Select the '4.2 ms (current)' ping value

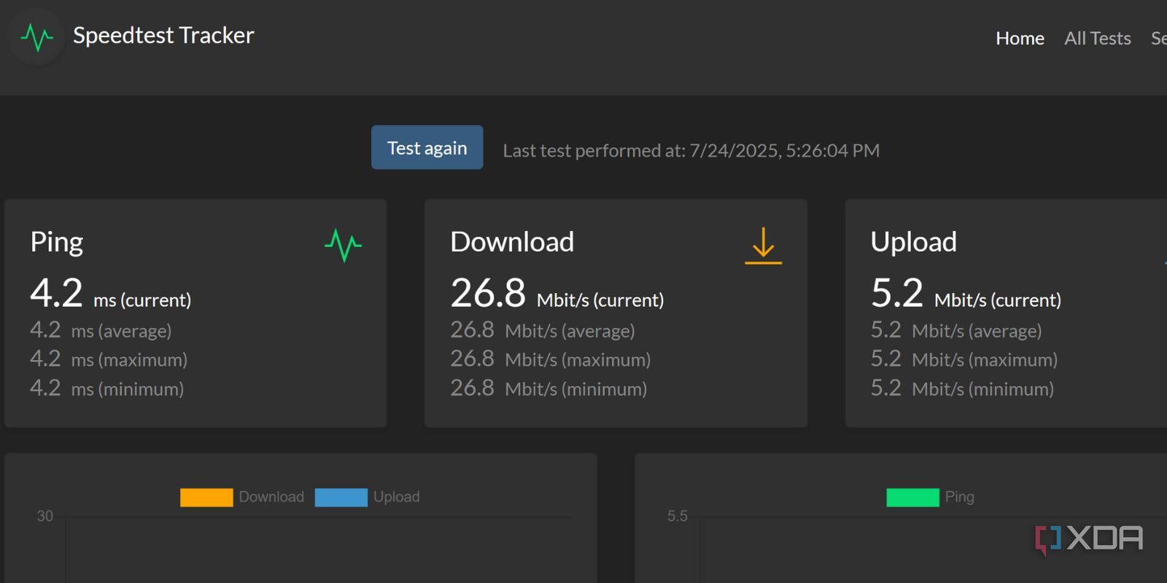tap(110, 294)
